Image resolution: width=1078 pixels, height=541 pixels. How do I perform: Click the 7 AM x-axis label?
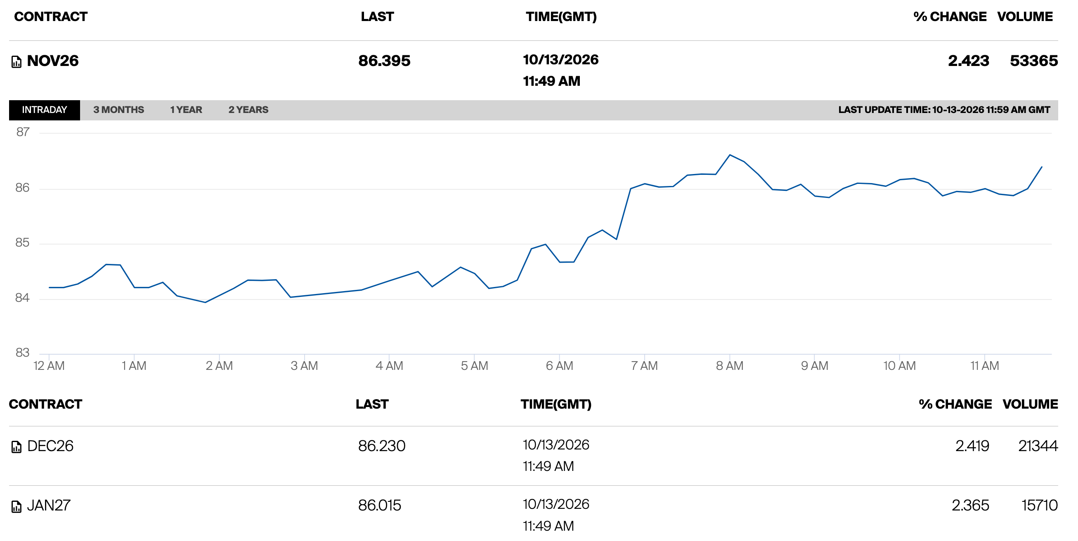[x=645, y=366]
